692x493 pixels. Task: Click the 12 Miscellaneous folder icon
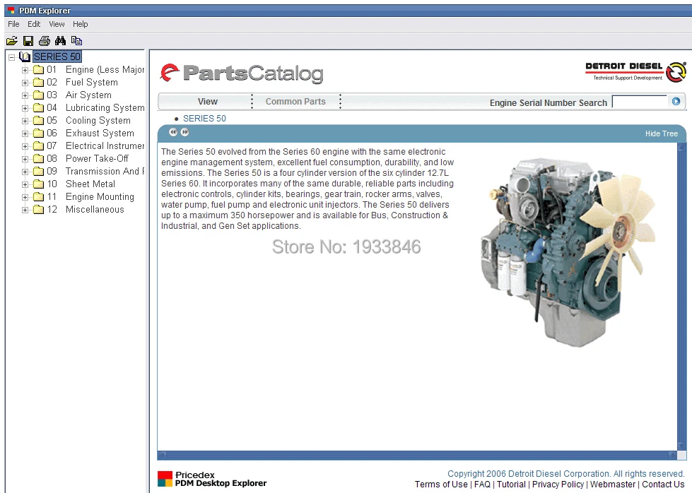click(x=39, y=210)
